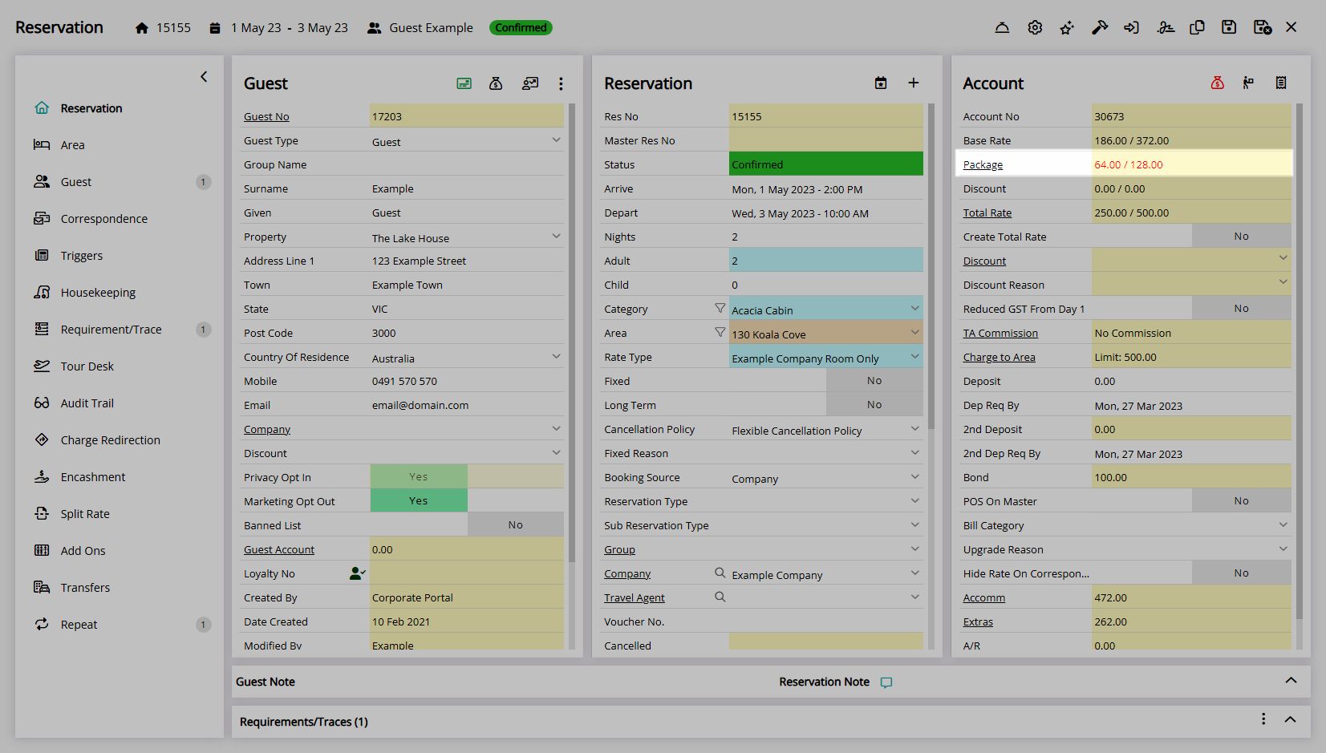The image size is (1326, 753).
Task: Open Correspondence in the sidebar menu
Action: 104,219
